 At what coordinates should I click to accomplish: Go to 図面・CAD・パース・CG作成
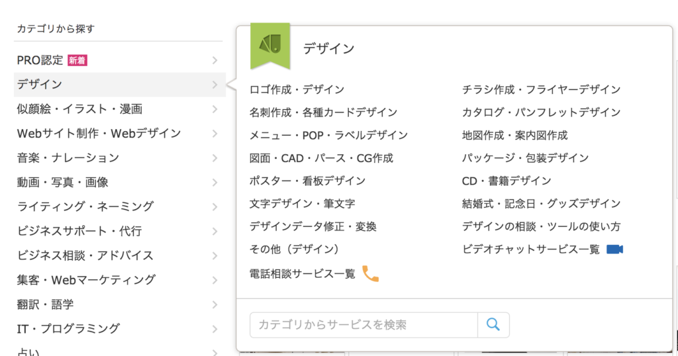pos(321,158)
